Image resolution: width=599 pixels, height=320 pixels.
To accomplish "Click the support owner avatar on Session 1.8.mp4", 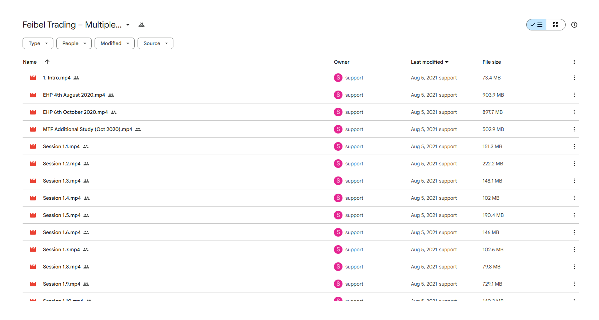I will pyautogui.click(x=338, y=267).
